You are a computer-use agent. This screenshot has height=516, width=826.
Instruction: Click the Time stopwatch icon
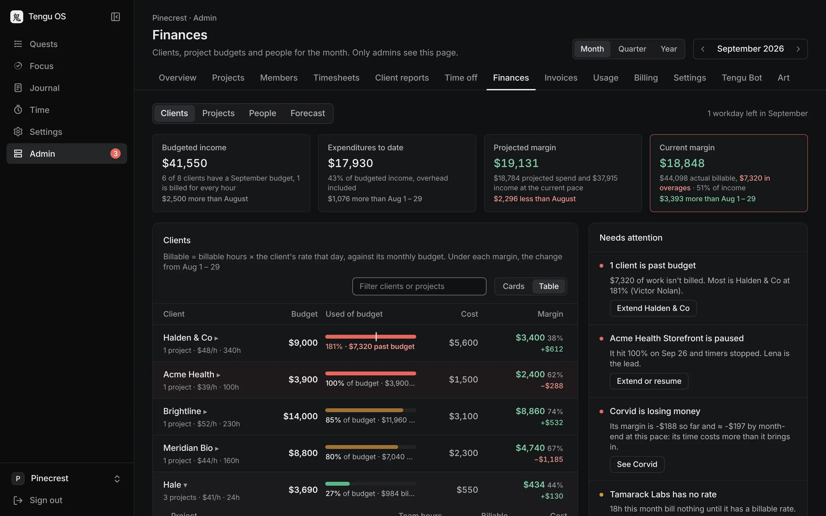tap(18, 110)
